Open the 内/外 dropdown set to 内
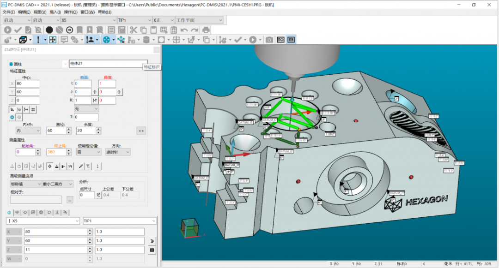 pos(28,131)
